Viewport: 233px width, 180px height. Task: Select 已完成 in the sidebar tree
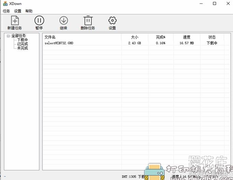(x=23, y=44)
